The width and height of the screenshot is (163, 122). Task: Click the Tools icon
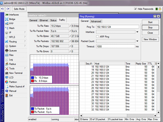[7, 68]
